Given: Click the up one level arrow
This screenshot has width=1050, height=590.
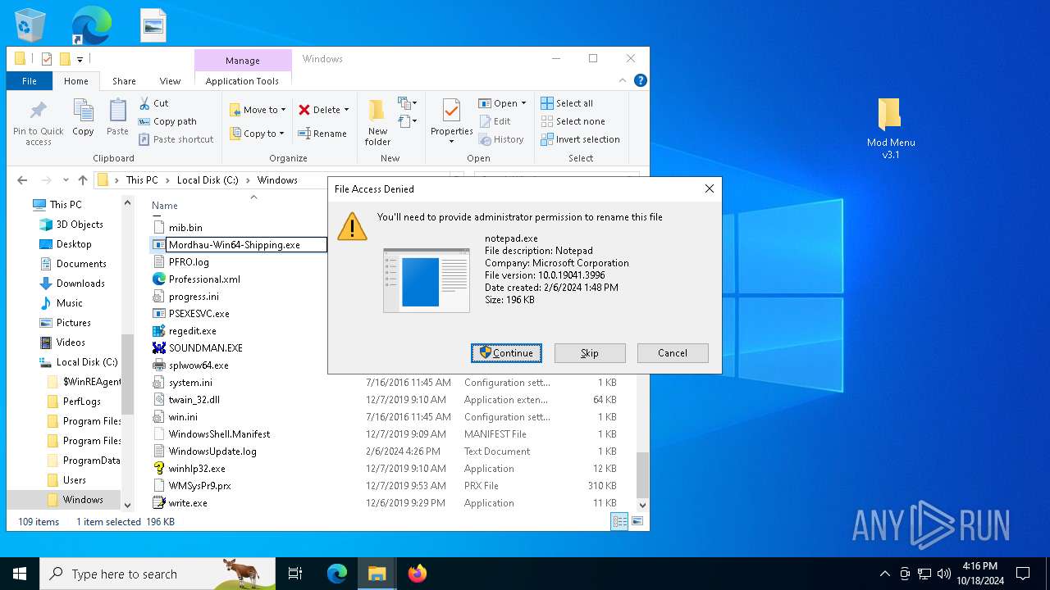Looking at the screenshot, I should (82, 180).
